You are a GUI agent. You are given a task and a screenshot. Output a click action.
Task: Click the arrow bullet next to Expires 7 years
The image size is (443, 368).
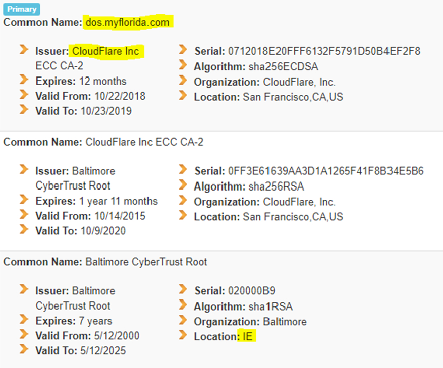[24, 319]
